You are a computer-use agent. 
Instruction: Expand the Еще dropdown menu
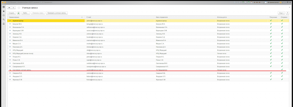point(282,13)
